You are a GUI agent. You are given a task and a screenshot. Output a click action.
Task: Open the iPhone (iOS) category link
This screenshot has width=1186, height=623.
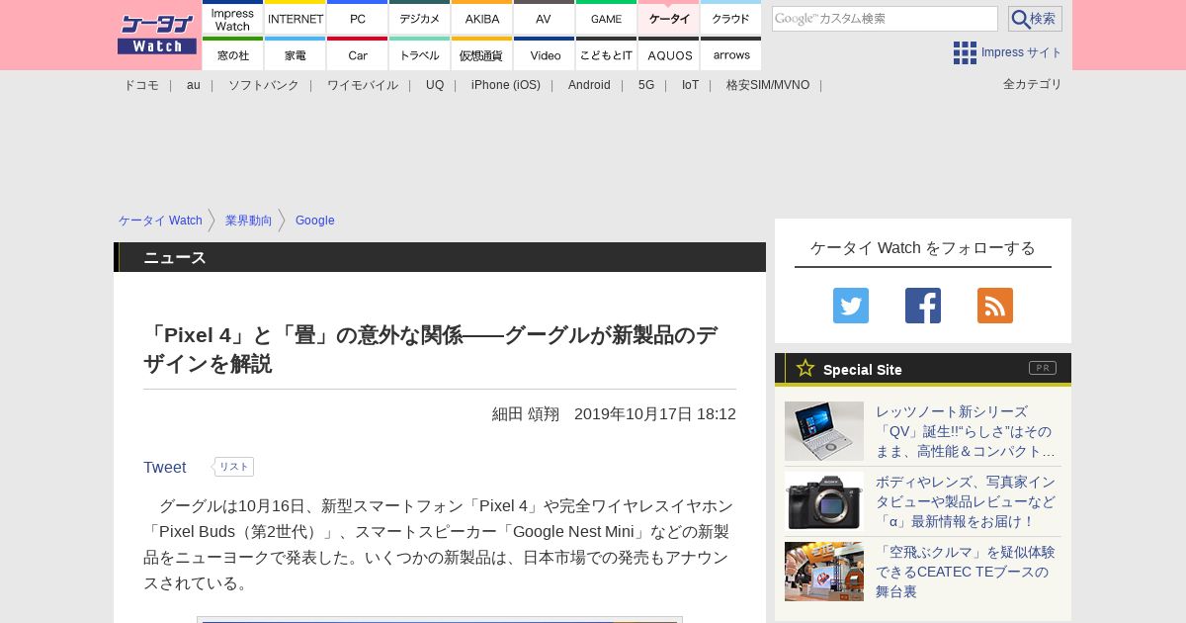click(x=506, y=85)
